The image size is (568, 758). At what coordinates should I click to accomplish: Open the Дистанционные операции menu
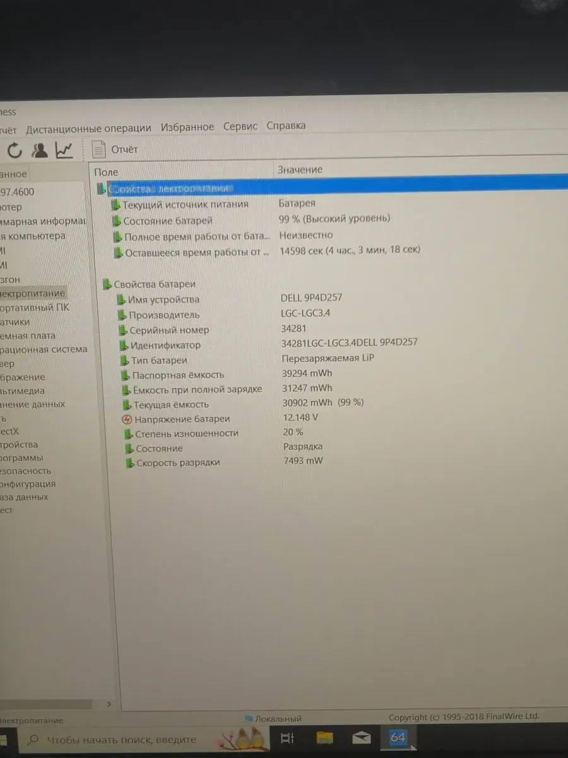point(88,128)
